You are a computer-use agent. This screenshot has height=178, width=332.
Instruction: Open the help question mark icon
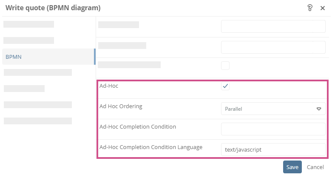click(x=310, y=8)
